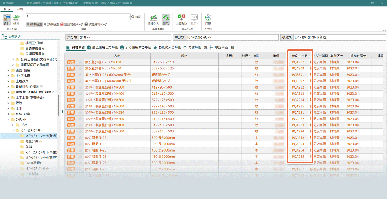Favorite star for 集水蓋(3種T-25) MK400
The width and height of the screenshot is (387, 199).
click(x=80, y=62)
